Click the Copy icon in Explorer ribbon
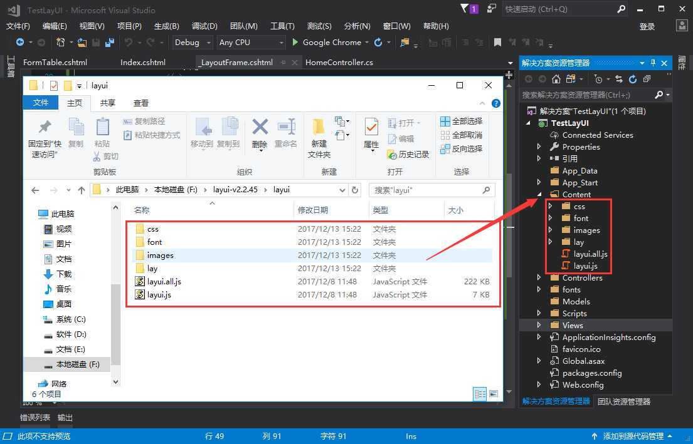Image resolution: width=693 pixels, height=444 pixels. click(x=76, y=127)
